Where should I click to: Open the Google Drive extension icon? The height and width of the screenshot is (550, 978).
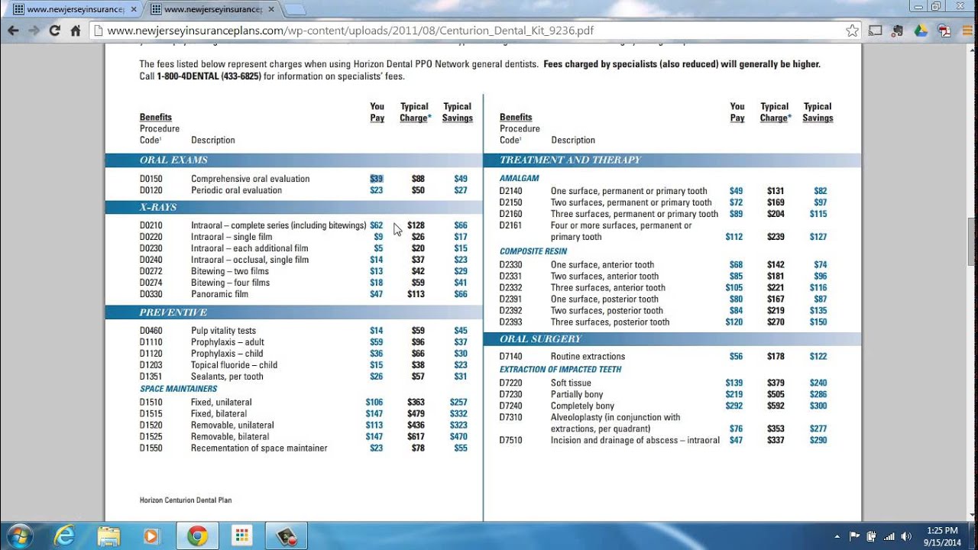(921, 31)
